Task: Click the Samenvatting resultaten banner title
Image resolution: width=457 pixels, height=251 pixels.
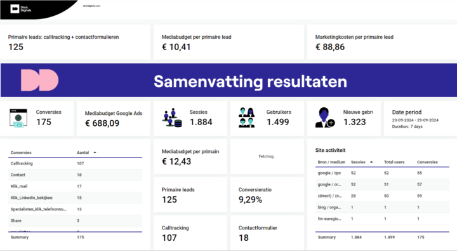Action: pyautogui.click(x=250, y=81)
